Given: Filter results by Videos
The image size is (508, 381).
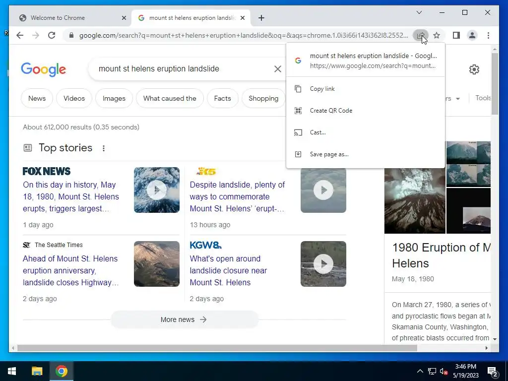Looking at the screenshot, I should (74, 98).
